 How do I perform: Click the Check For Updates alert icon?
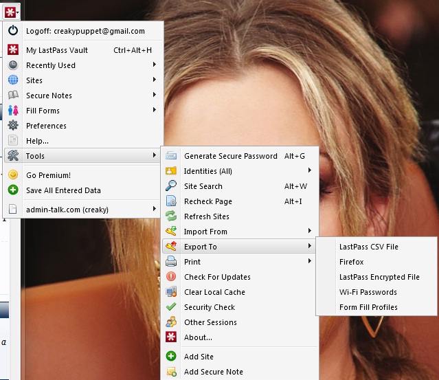pos(171,277)
